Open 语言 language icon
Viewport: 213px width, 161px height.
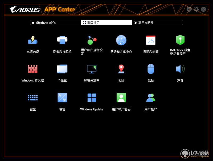tap(62, 98)
